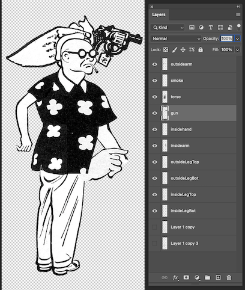
Task: Select the outsideLegTop layer name
Action: click(184, 162)
